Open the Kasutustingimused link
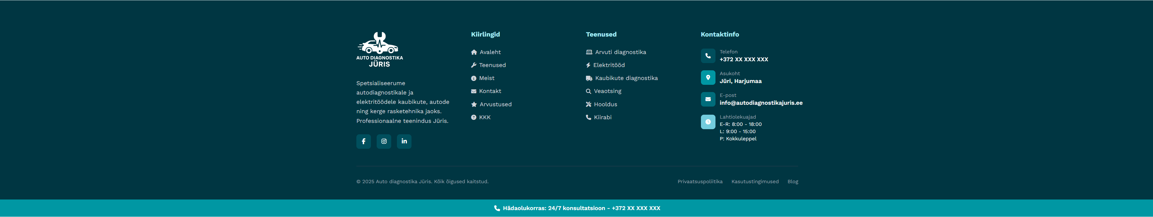The image size is (1153, 217). (x=755, y=182)
